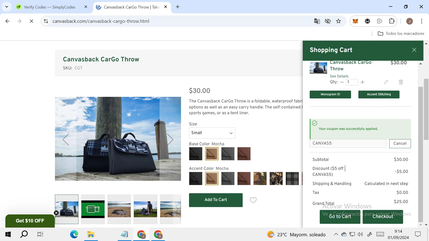Select third gray base color swatch
Viewport: 429px width, 241px height.
[228, 154]
